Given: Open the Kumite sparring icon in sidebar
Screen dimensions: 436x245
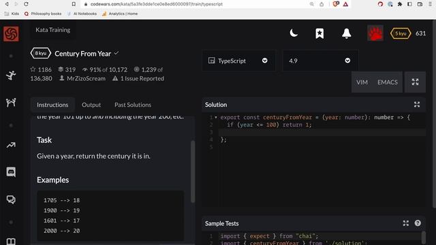Looking at the screenshot, I should pos(11,103).
